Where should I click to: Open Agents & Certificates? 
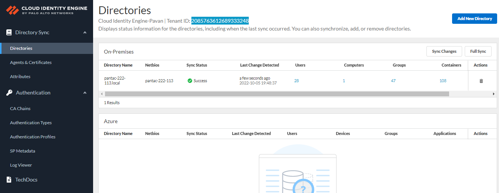(31, 62)
